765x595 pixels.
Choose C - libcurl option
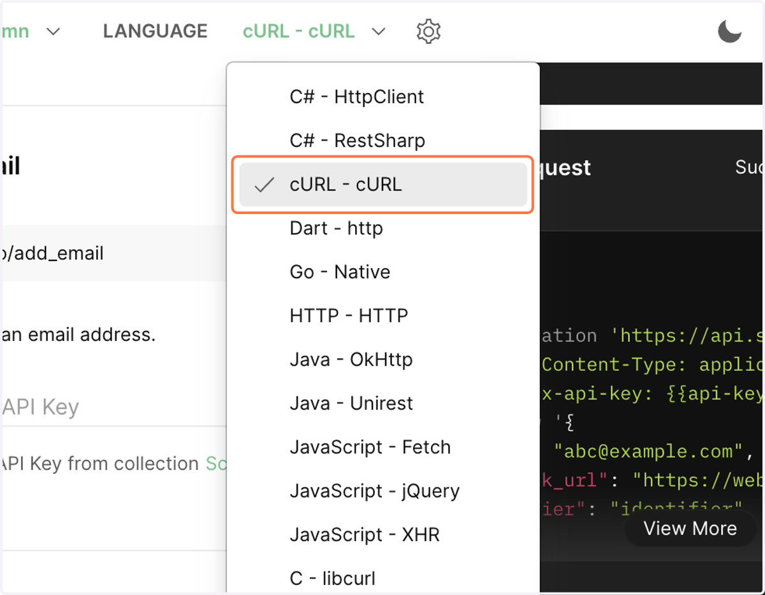[382, 578]
